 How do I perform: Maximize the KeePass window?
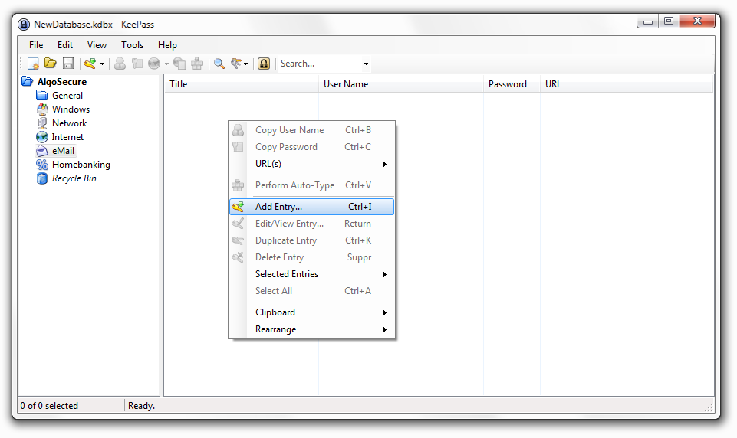[669, 21]
